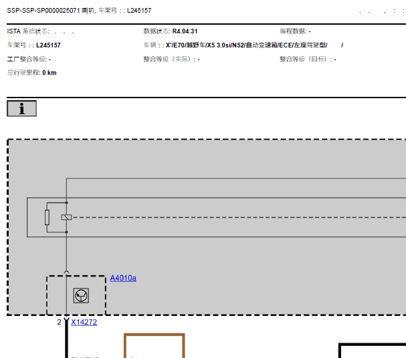The height and width of the screenshot is (358, 406).
Task: Open the X14272 connector link
Action: [x=84, y=323]
